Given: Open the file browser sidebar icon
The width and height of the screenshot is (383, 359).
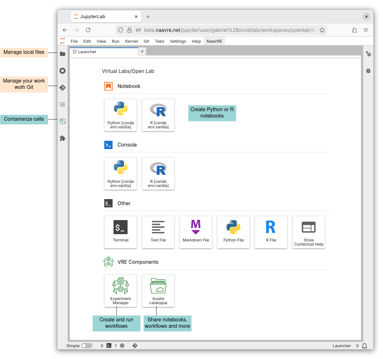Looking at the screenshot, I should 63,54.
